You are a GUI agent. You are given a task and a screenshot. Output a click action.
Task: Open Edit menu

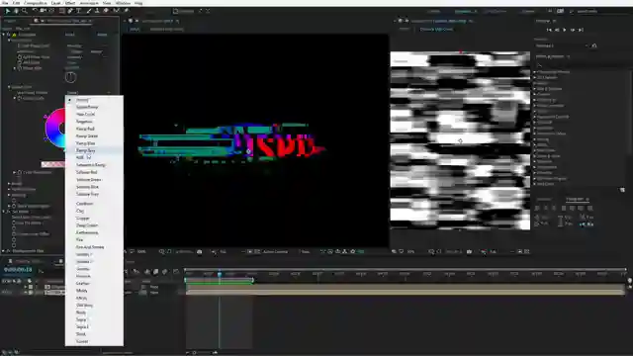[17, 3]
